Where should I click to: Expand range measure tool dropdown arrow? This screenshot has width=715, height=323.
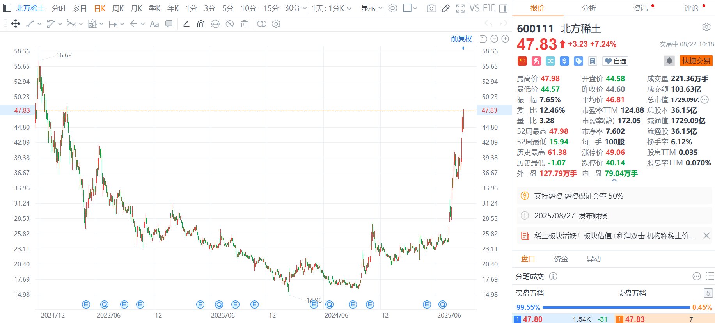pos(122,24)
